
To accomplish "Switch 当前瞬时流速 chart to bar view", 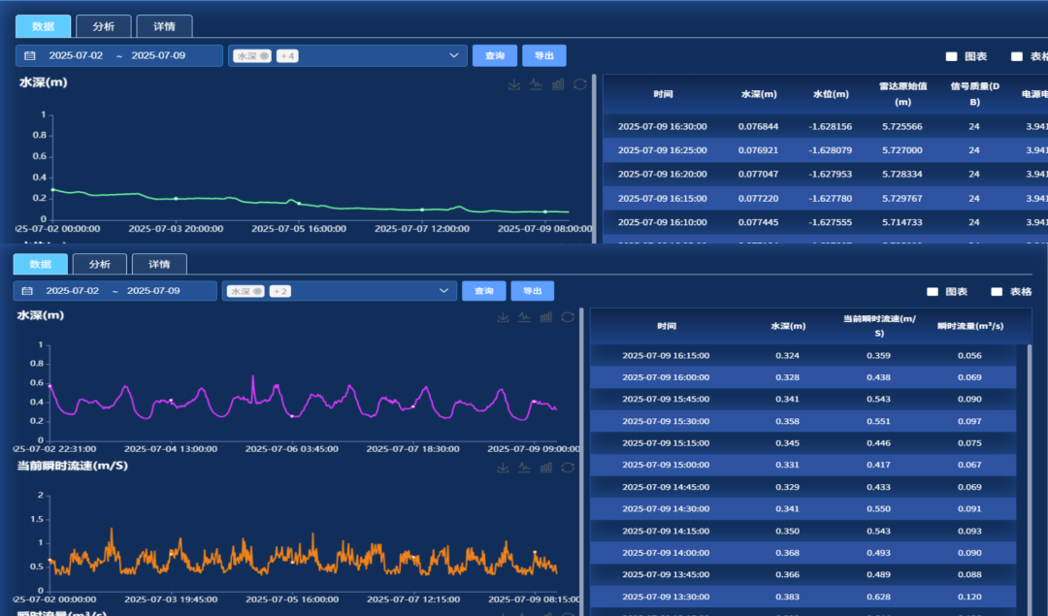I will coord(545,468).
